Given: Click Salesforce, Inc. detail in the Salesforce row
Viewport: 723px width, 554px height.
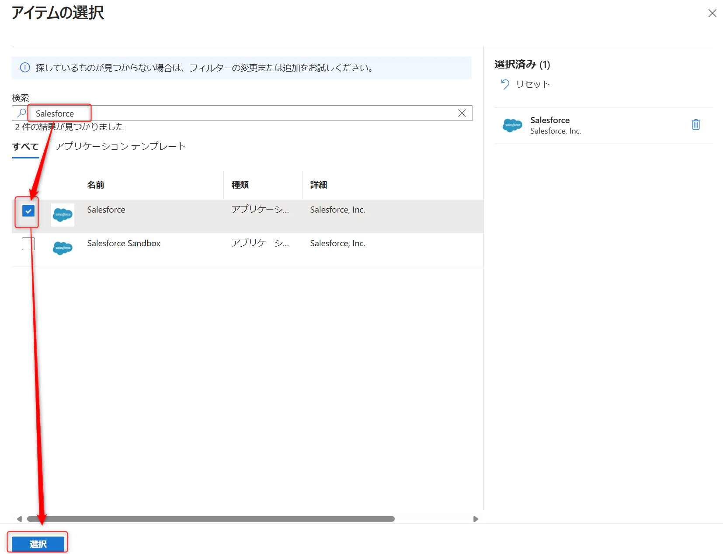Looking at the screenshot, I should tap(337, 210).
